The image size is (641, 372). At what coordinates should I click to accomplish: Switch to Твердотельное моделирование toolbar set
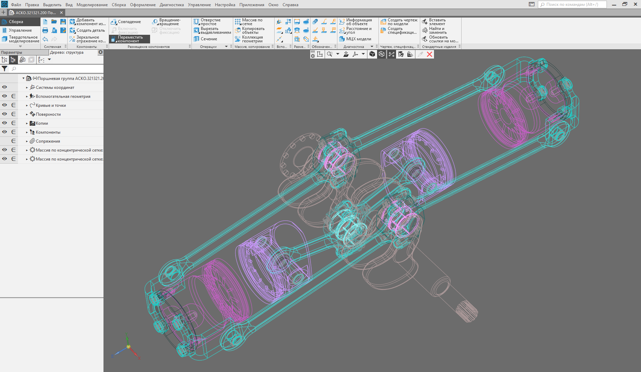[x=20, y=39]
